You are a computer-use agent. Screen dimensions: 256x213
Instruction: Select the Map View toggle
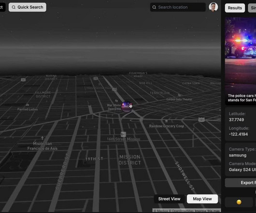pos(202,199)
